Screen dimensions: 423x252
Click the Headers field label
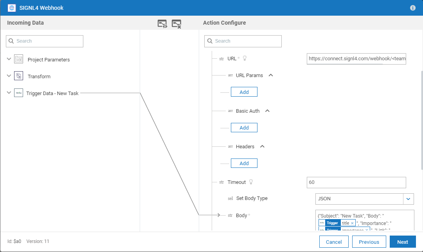point(245,146)
